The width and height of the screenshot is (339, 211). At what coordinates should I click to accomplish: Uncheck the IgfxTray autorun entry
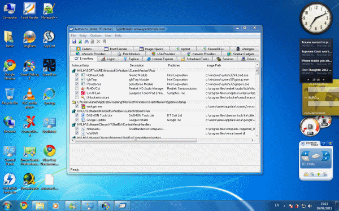77,79
